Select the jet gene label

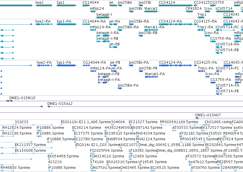(x=111, y=3)
